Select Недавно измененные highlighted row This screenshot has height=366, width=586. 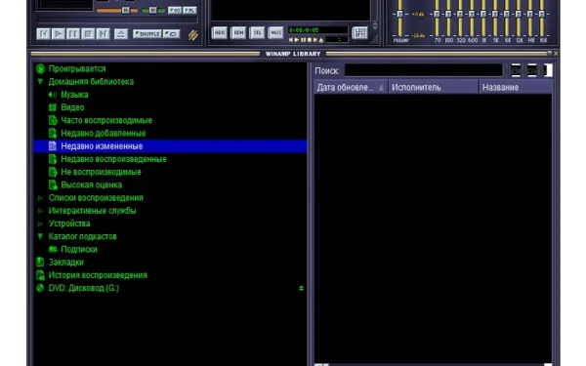pyautogui.click(x=170, y=146)
